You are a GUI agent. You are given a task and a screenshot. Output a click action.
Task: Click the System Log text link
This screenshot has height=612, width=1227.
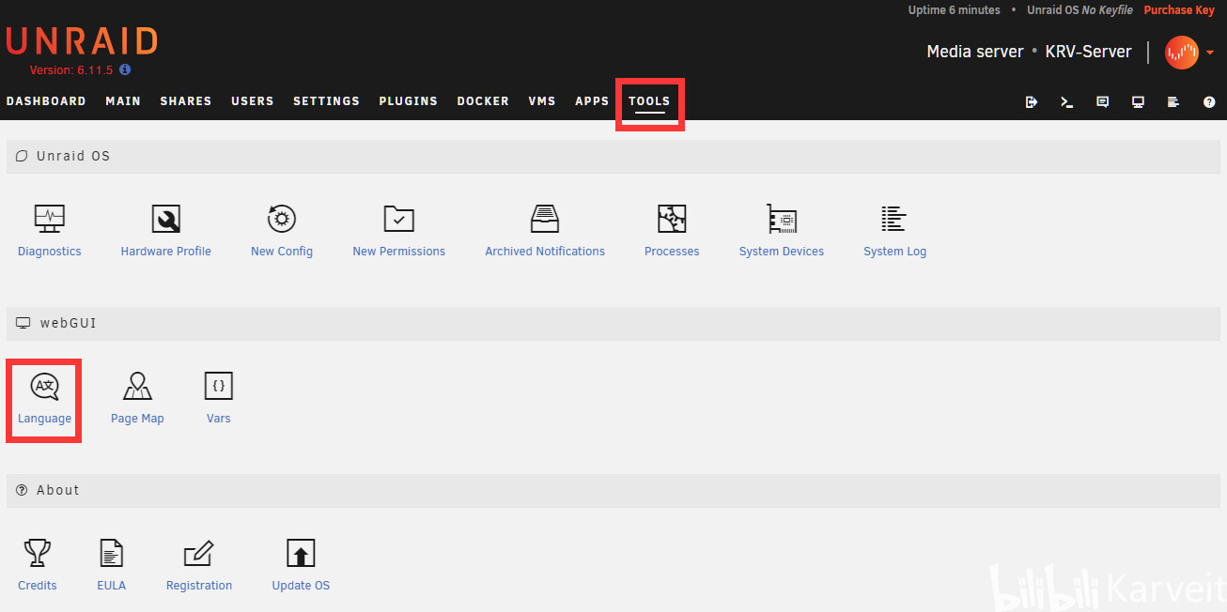(895, 252)
